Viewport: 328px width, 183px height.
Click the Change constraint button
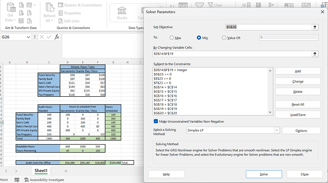(298, 82)
